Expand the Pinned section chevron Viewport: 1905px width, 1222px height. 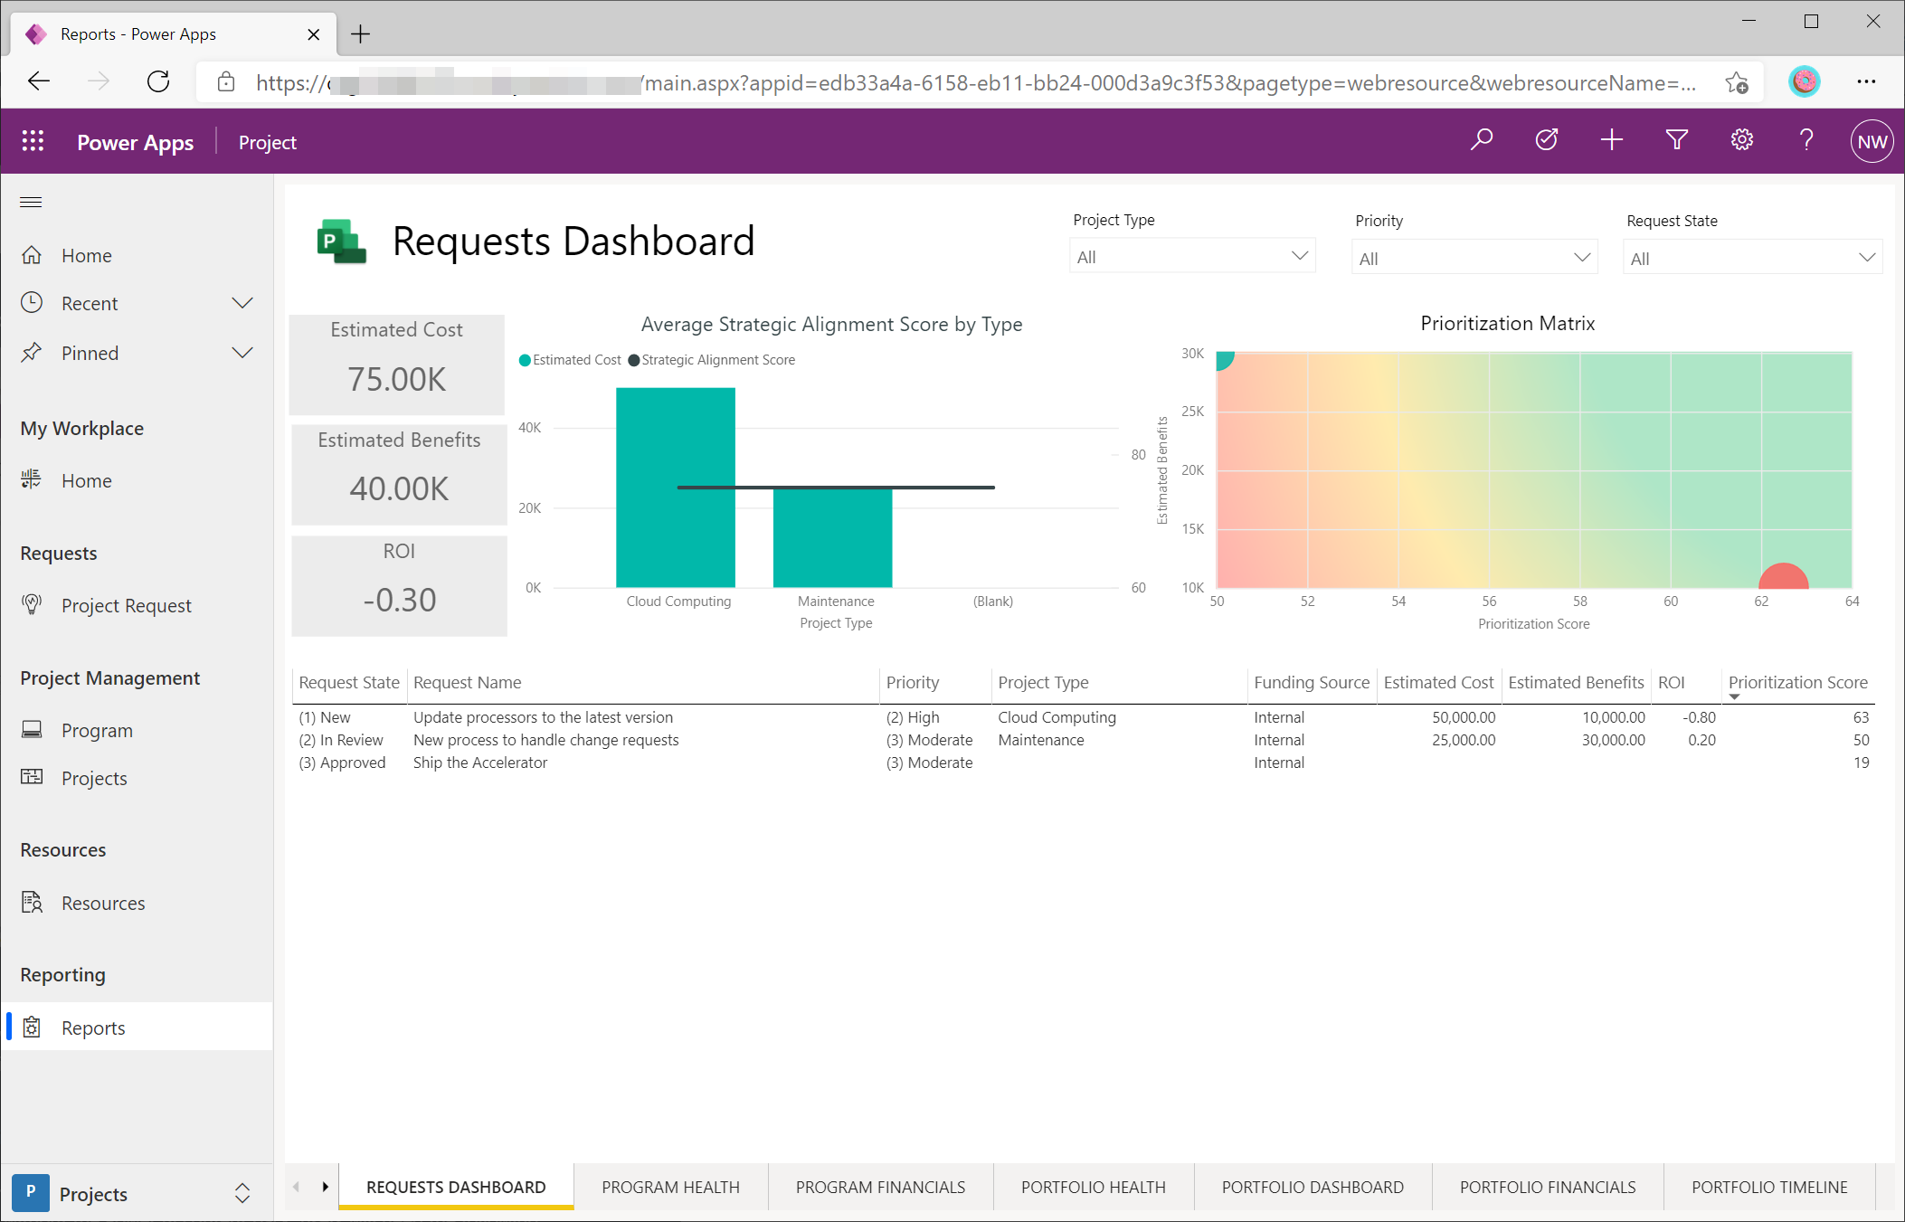click(x=242, y=353)
